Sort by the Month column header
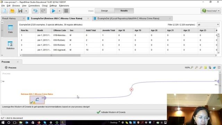Image resolution: width=222 pixels, height=125 pixels. (43, 30)
